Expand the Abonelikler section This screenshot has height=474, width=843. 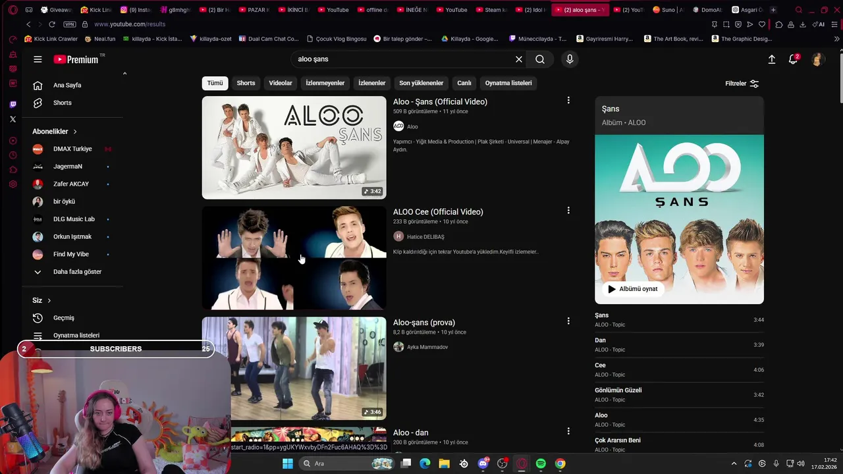click(55, 131)
